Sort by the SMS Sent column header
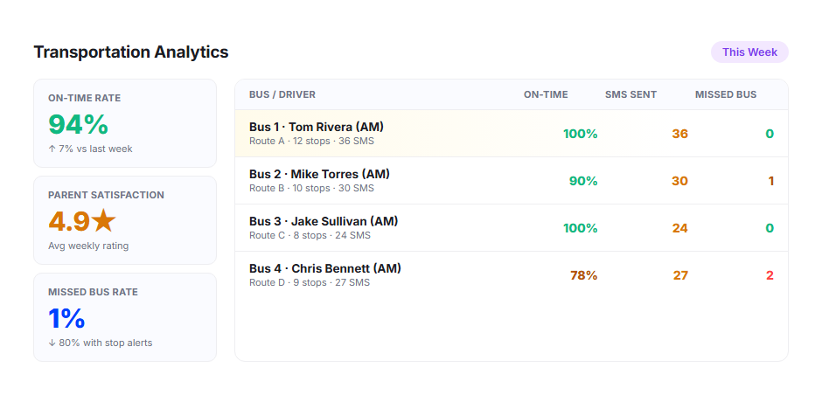 coord(630,95)
